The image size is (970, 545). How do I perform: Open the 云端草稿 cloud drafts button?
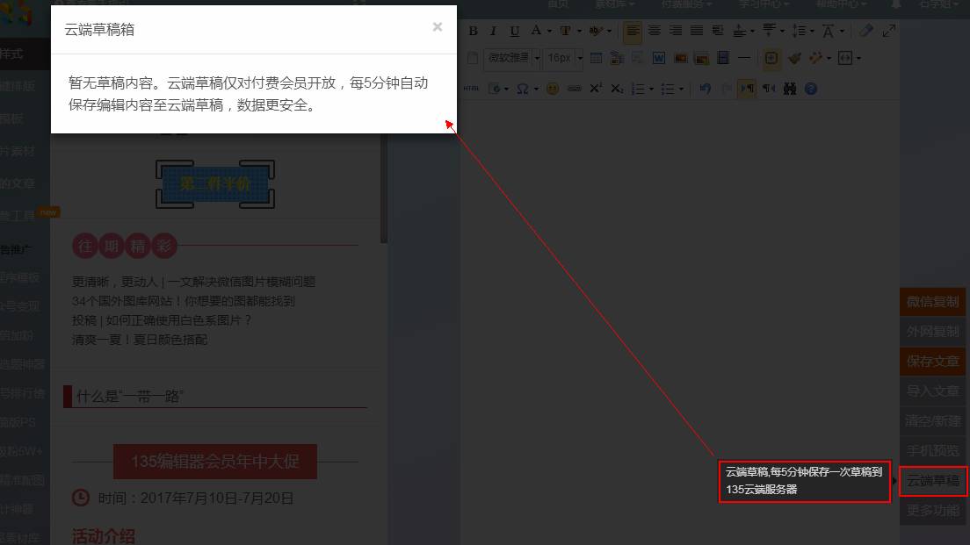(x=933, y=481)
